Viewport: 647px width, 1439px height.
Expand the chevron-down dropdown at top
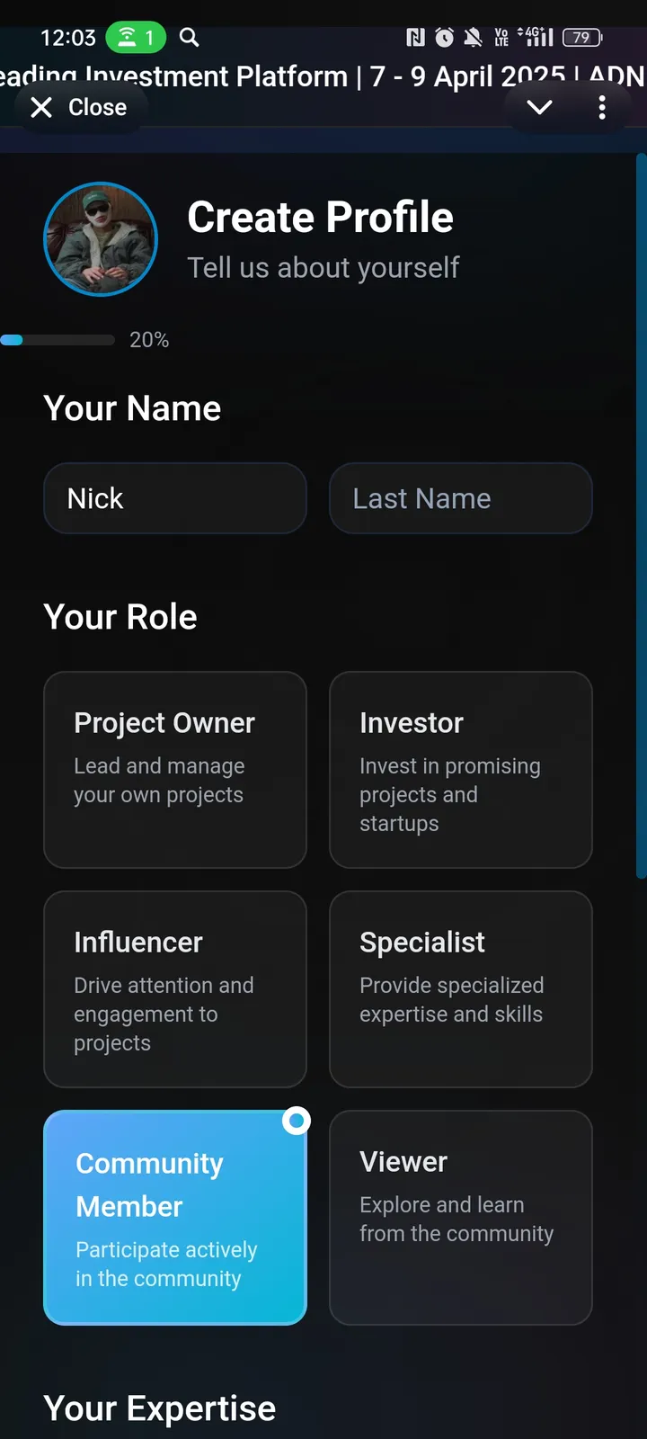click(x=539, y=108)
